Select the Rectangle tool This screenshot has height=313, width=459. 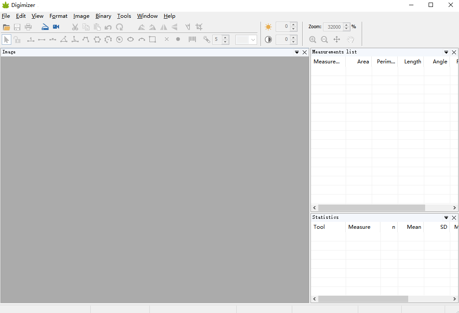point(152,39)
